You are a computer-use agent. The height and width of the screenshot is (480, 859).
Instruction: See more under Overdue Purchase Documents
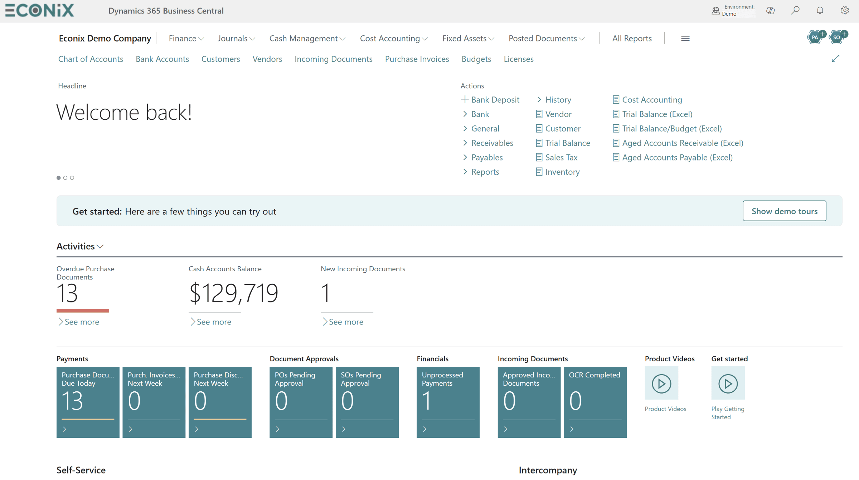(79, 322)
